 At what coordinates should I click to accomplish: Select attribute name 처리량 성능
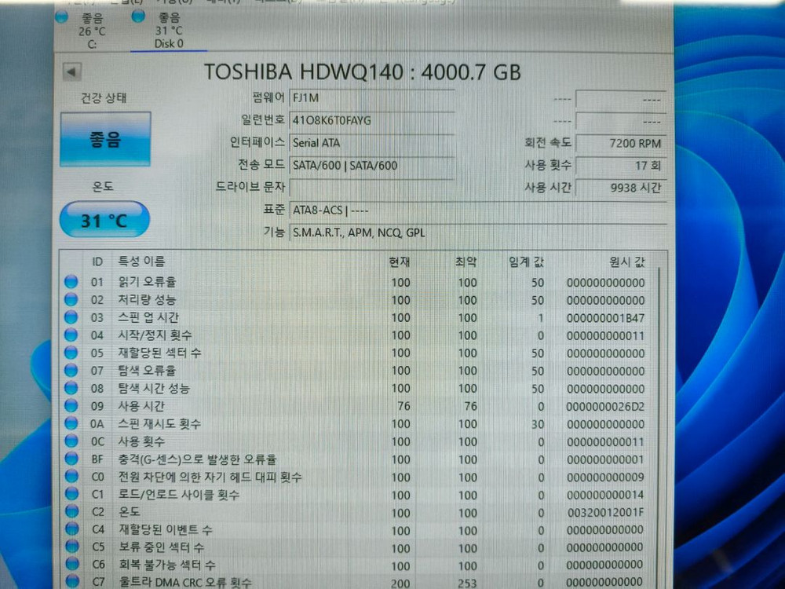click(x=148, y=299)
